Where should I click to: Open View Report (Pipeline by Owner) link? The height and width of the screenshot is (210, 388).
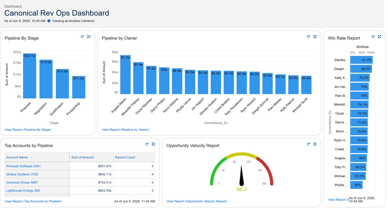tap(125, 130)
